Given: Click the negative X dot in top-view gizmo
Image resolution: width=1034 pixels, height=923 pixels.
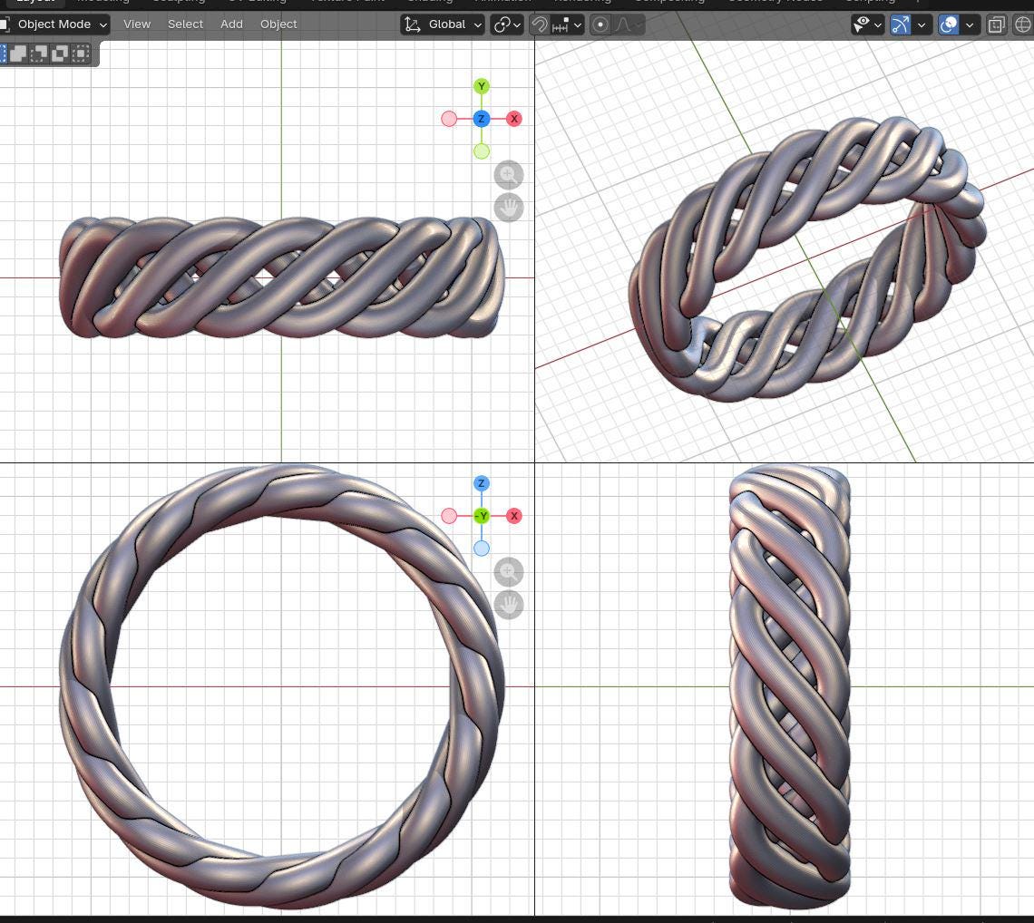Looking at the screenshot, I should [x=449, y=119].
